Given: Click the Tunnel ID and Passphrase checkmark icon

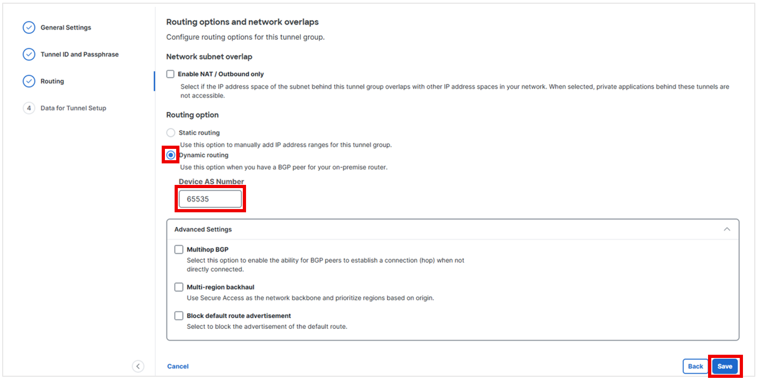Looking at the screenshot, I should tap(29, 54).
